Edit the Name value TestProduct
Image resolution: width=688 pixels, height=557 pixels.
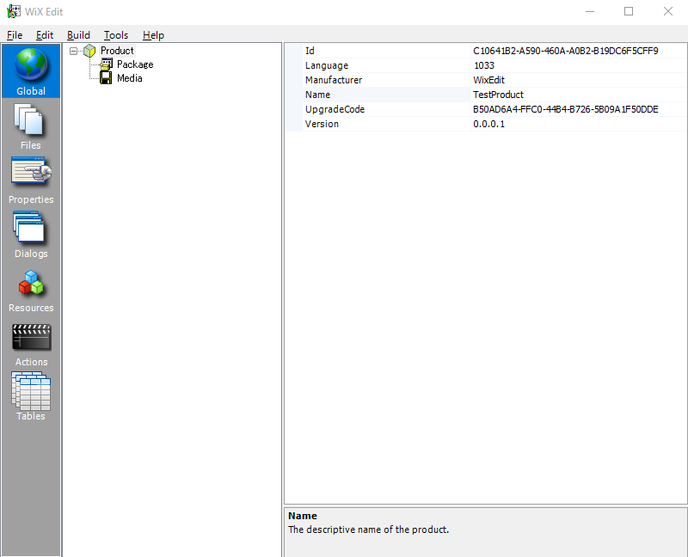498,95
